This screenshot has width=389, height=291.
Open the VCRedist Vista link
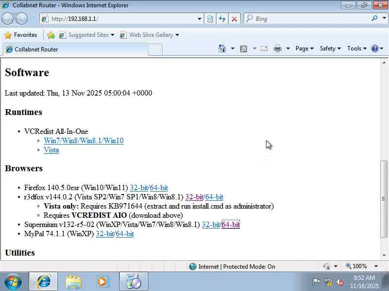click(x=52, y=150)
